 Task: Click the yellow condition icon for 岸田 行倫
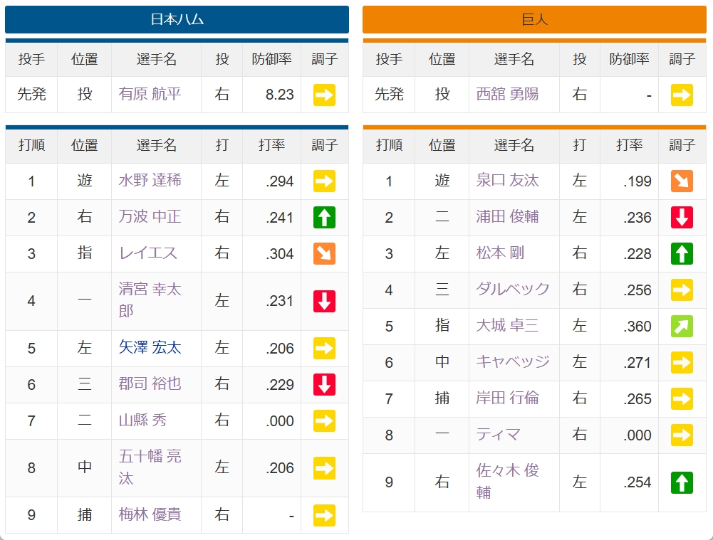pyautogui.click(x=682, y=399)
